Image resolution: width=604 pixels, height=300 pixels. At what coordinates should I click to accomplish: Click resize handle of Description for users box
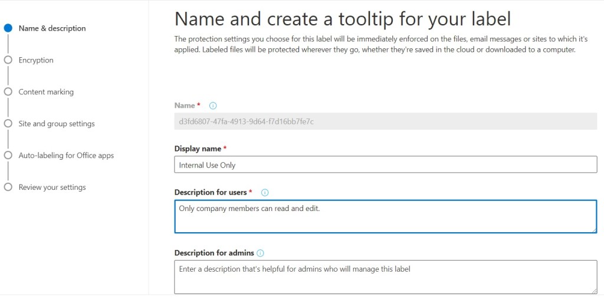point(593,229)
